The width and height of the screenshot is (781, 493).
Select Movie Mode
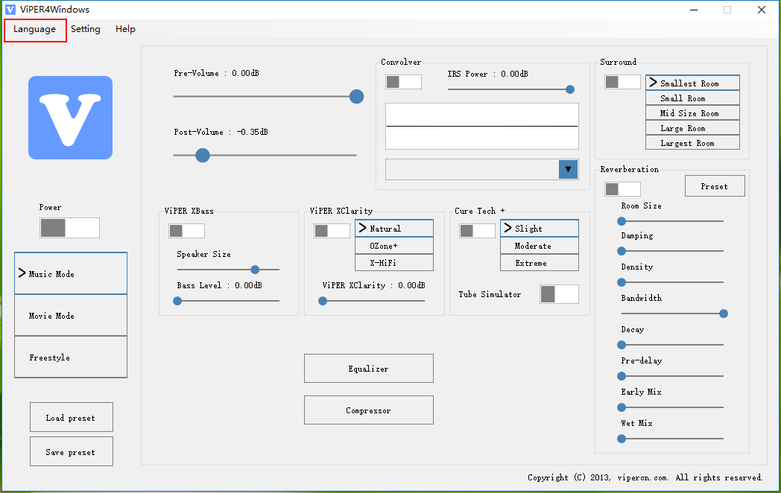pyautogui.click(x=71, y=316)
